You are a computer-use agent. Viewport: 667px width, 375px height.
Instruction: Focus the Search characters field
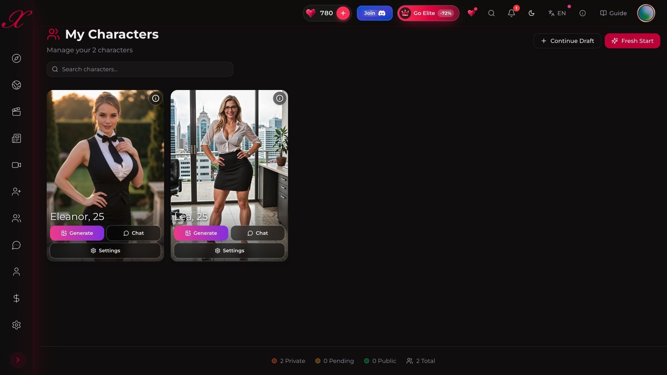pos(140,69)
